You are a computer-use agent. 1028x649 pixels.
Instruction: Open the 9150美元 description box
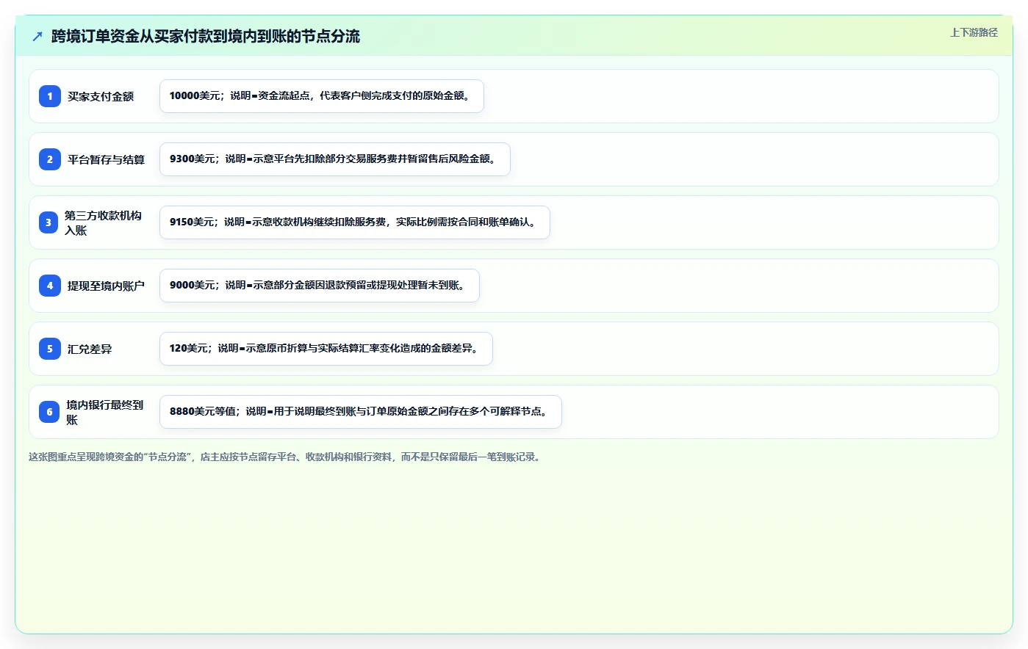355,222
